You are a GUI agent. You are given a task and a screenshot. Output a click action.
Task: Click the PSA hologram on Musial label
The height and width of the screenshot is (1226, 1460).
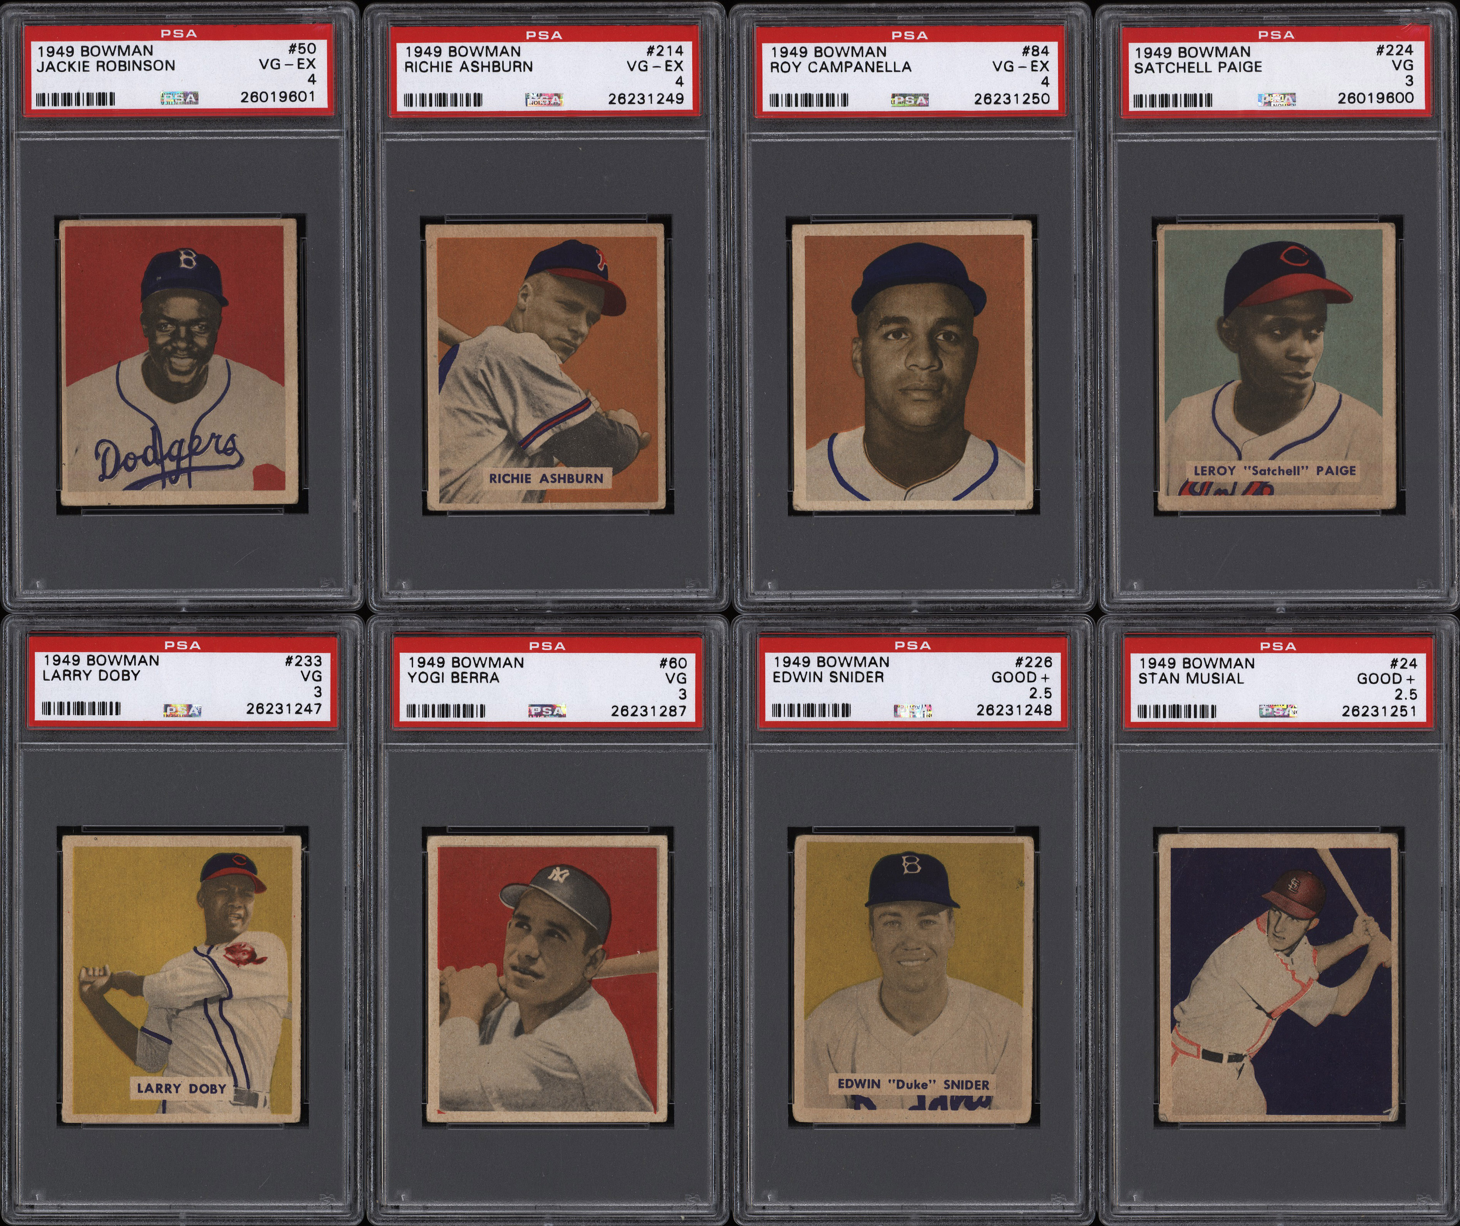tap(1279, 711)
